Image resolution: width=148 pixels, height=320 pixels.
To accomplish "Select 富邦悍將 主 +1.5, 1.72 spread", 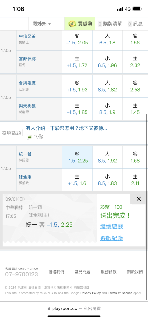I will tap(77, 62).
